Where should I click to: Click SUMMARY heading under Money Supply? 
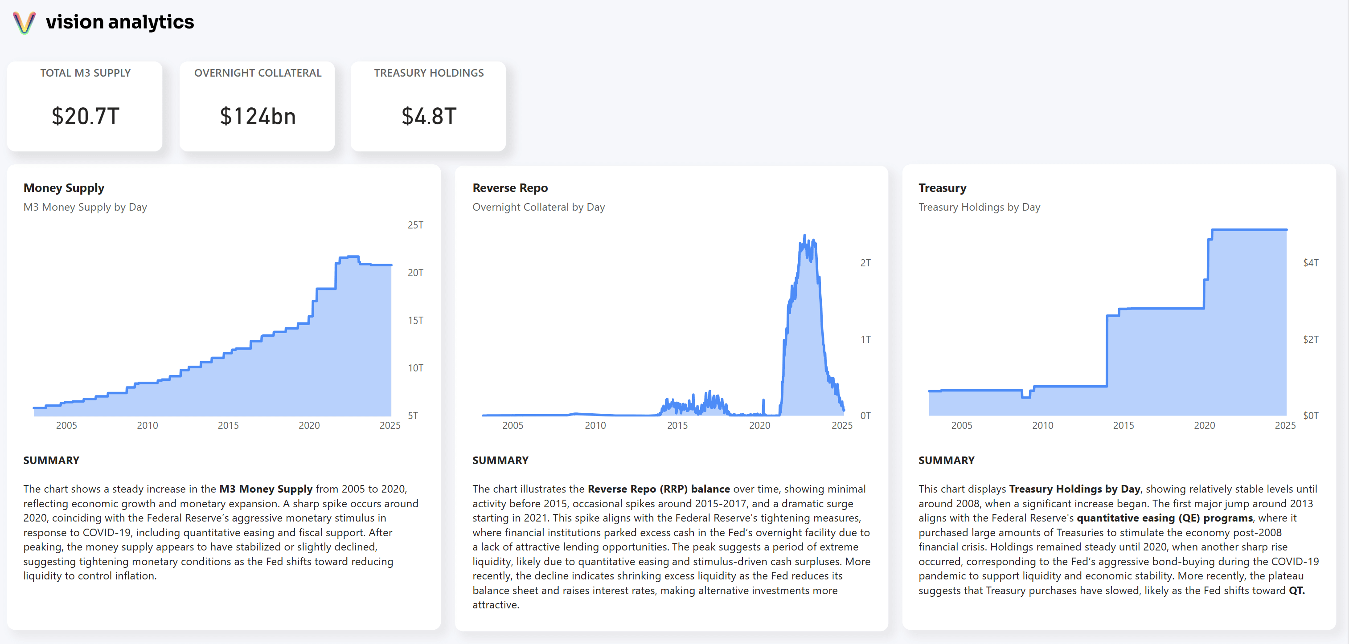tap(51, 461)
